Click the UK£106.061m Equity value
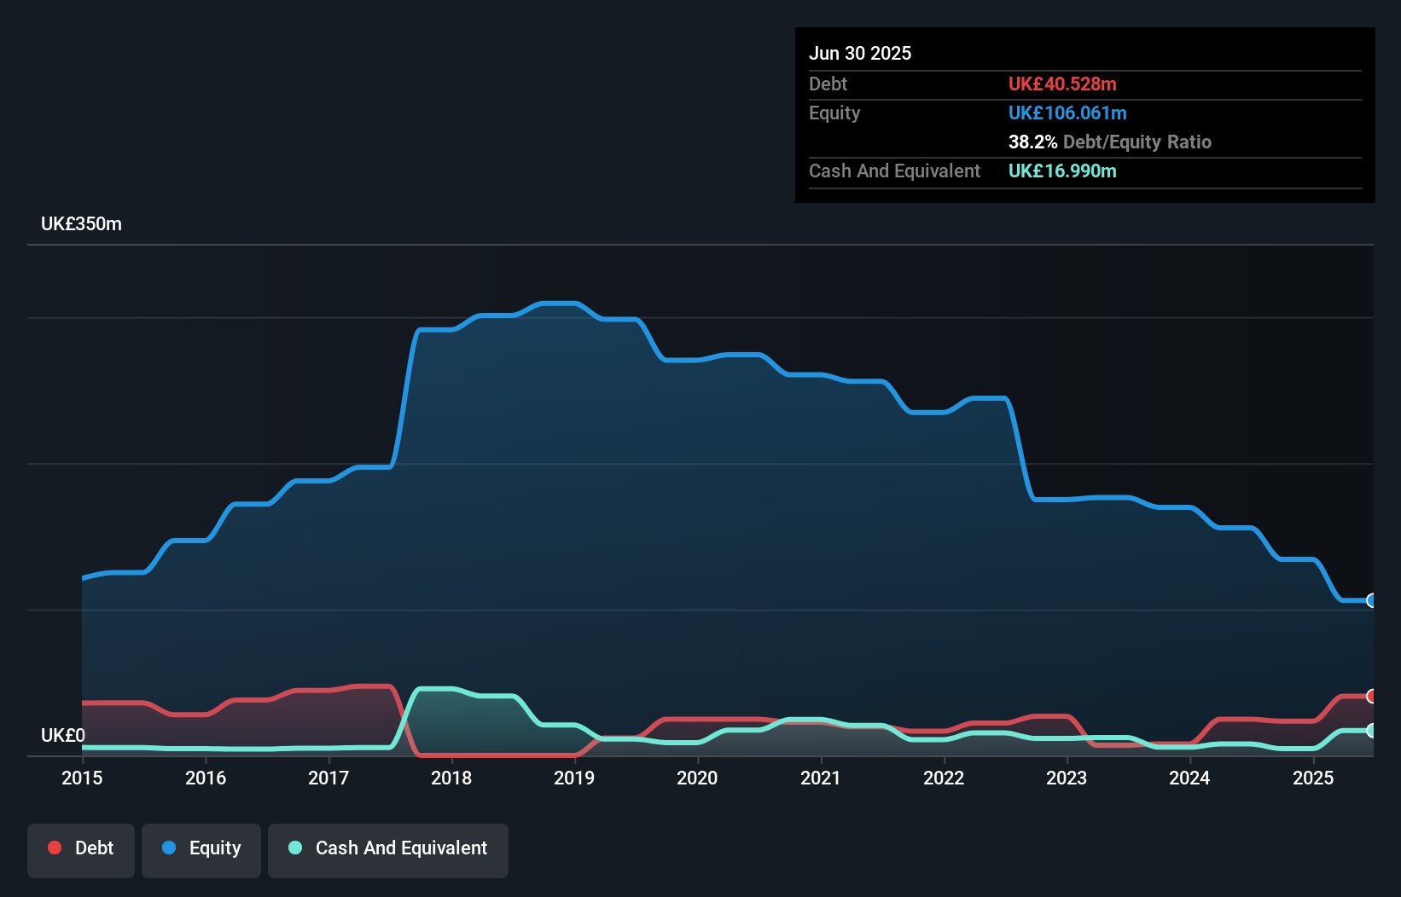 tap(1067, 113)
